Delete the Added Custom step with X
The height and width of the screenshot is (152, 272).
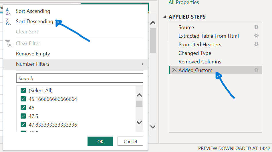point(174,70)
